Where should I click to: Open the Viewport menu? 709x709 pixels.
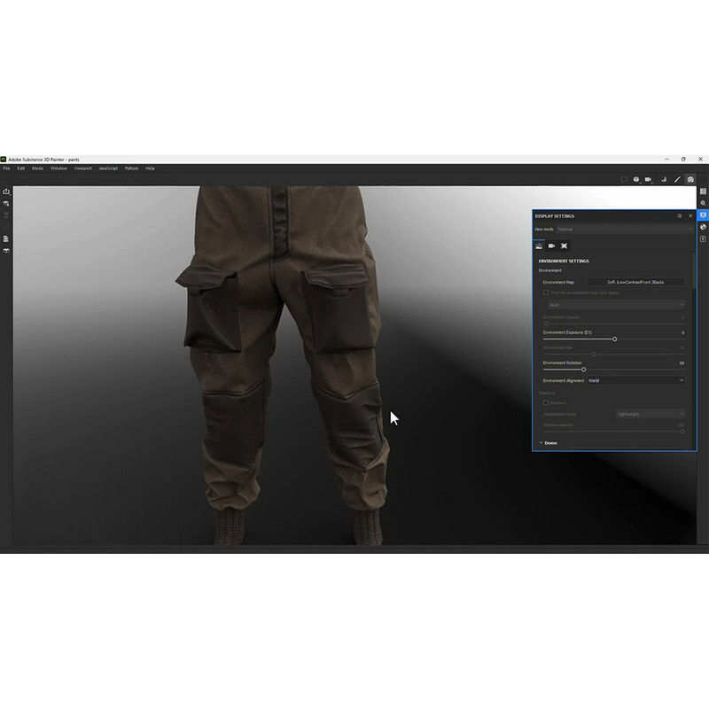point(82,168)
